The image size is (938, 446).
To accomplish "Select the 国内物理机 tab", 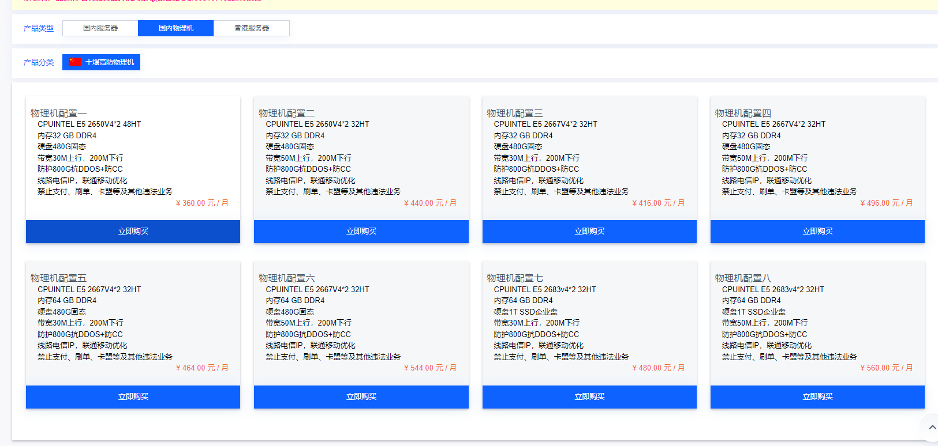I will 176,28.
